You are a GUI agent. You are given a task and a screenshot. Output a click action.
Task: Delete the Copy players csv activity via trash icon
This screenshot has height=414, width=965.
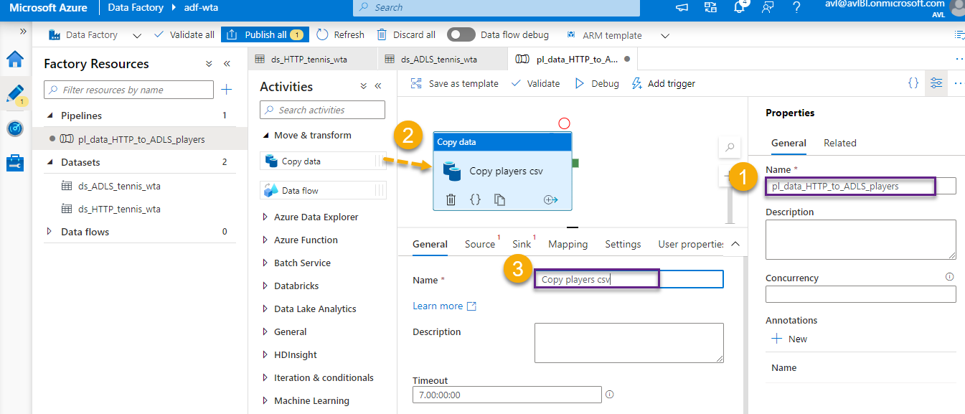click(x=451, y=199)
